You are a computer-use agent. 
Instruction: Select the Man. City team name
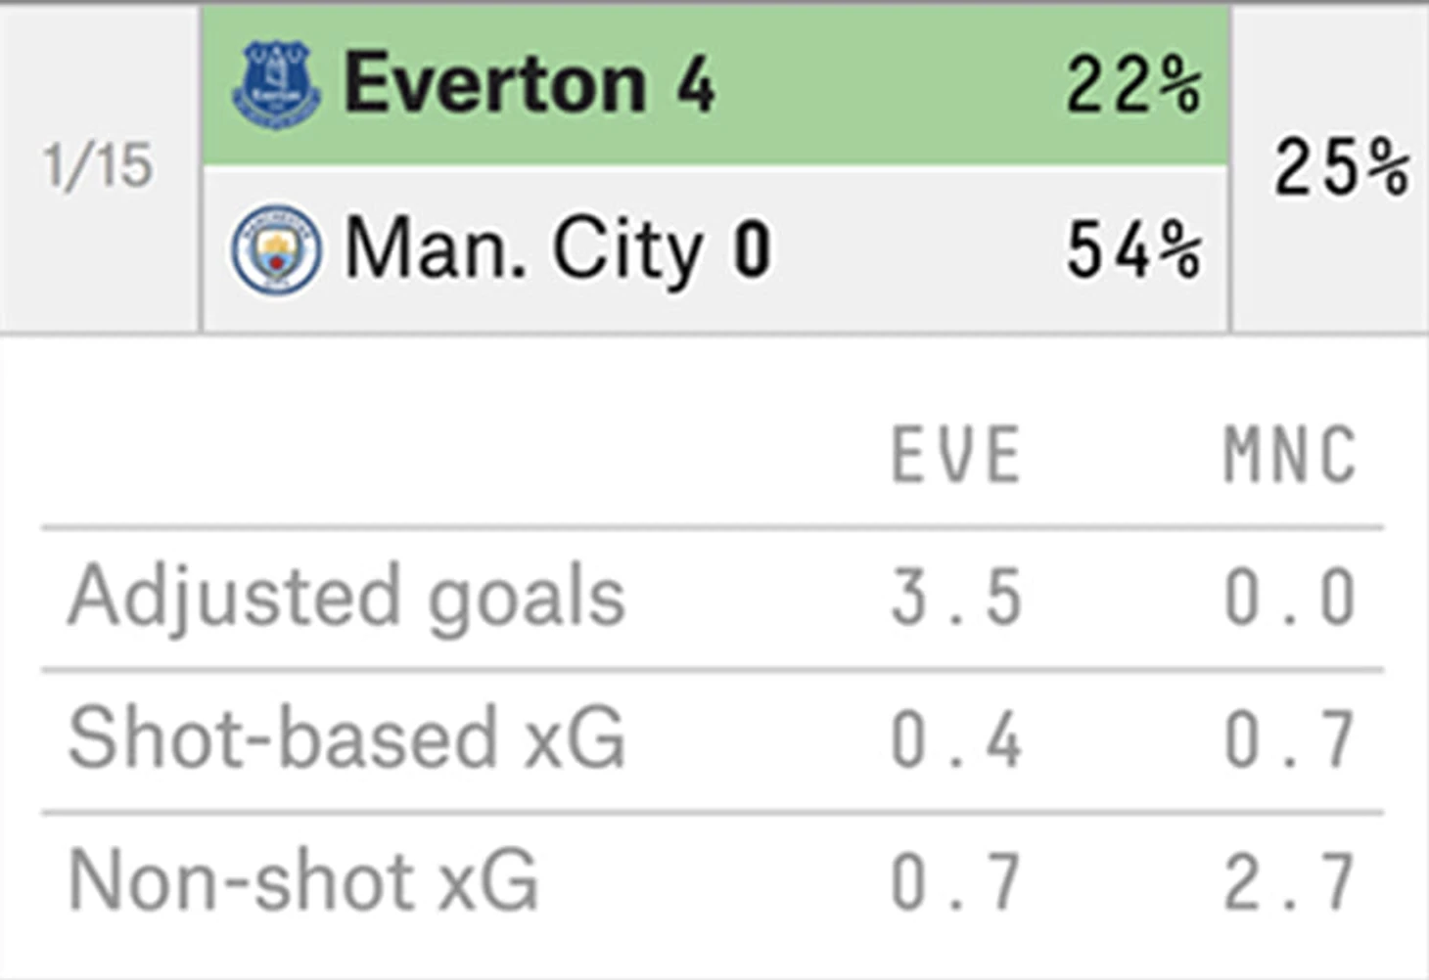click(523, 250)
